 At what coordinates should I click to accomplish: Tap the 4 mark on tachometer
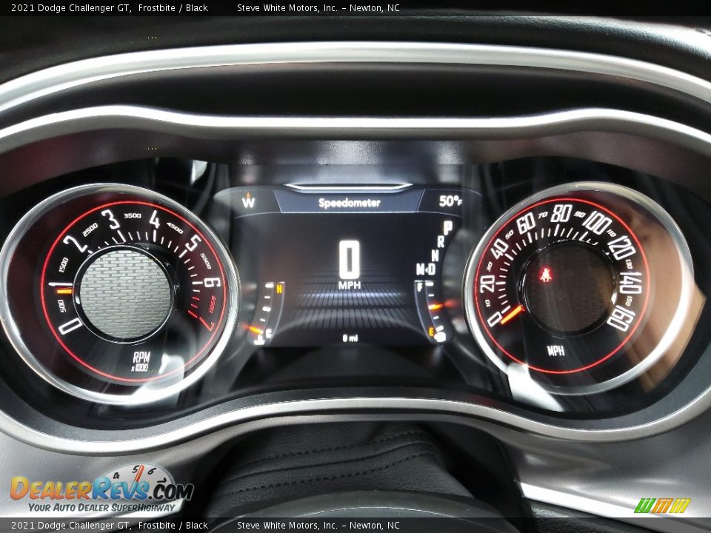155,219
